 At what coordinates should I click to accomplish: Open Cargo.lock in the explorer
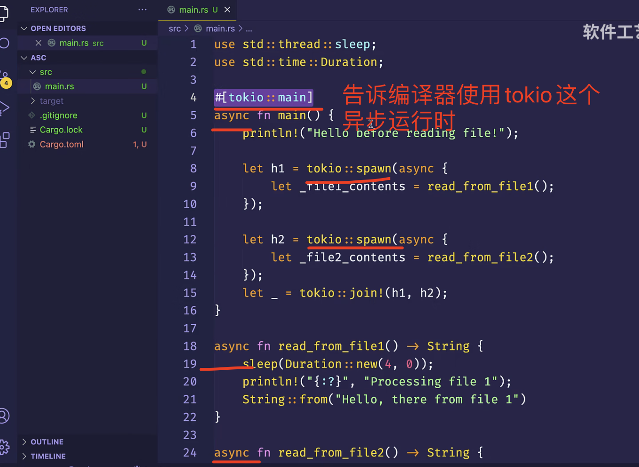point(61,130)
